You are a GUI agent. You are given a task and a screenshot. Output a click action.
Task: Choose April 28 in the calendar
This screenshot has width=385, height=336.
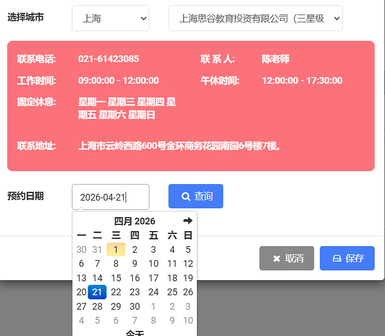point(97,306)
